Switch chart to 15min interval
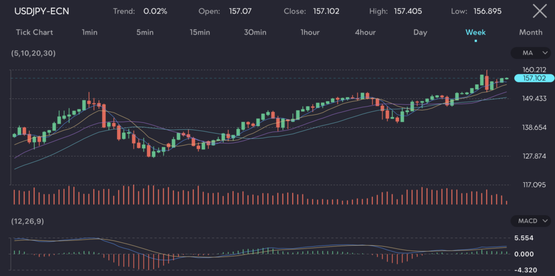 200,32
